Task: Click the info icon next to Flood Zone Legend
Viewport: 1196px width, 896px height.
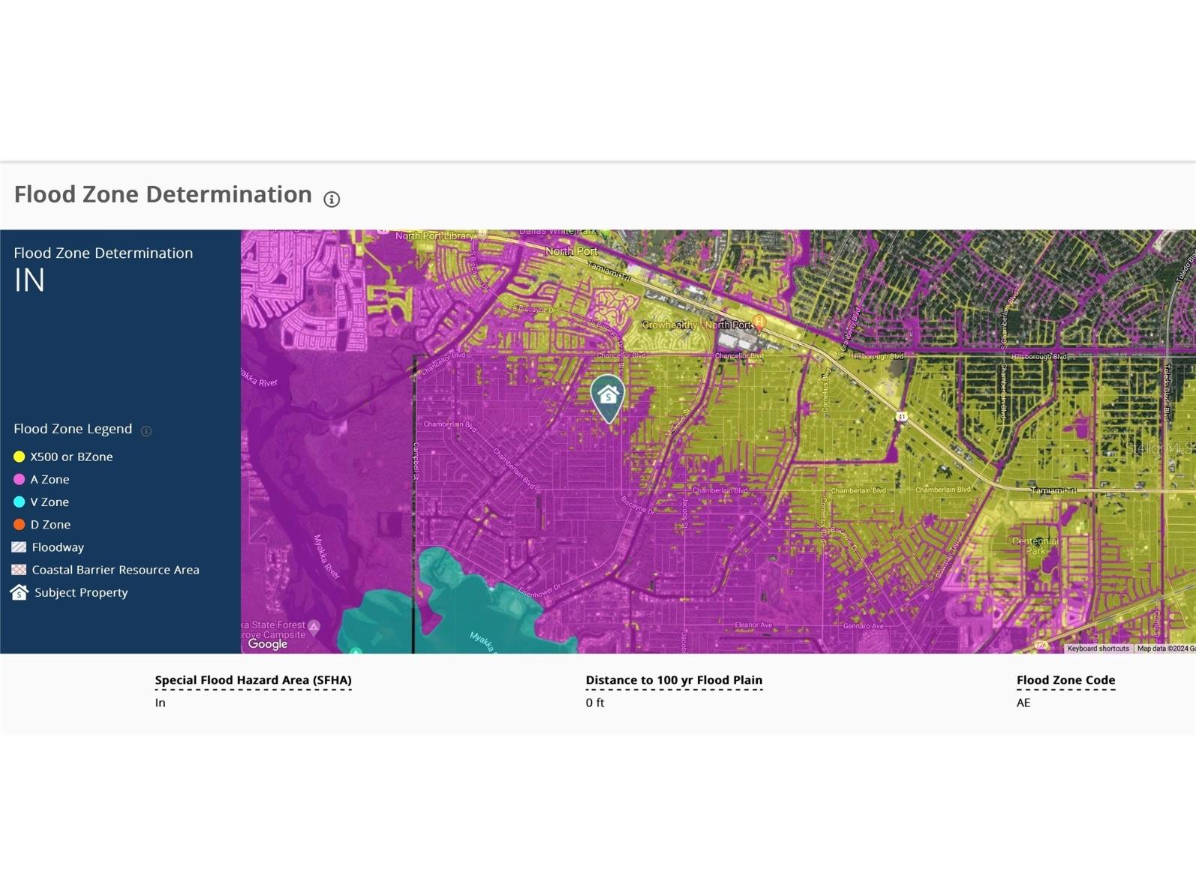Action: point(146,430)
